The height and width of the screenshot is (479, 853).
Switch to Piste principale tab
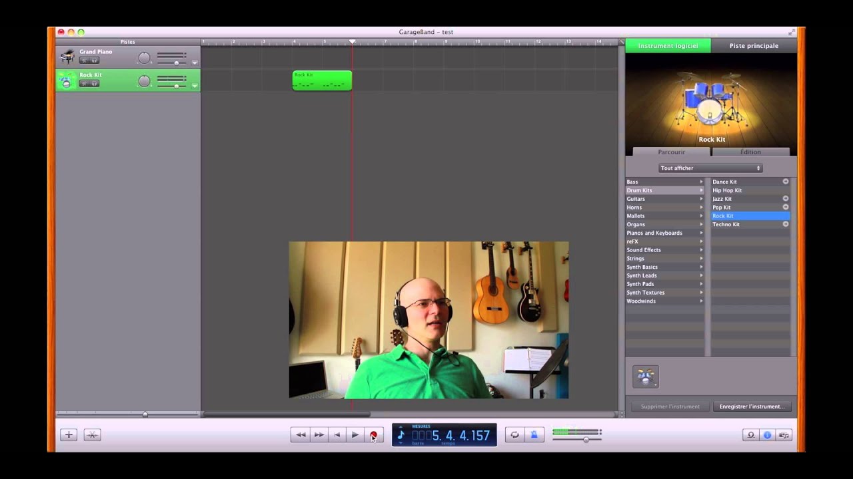click(x=754, y=46)
